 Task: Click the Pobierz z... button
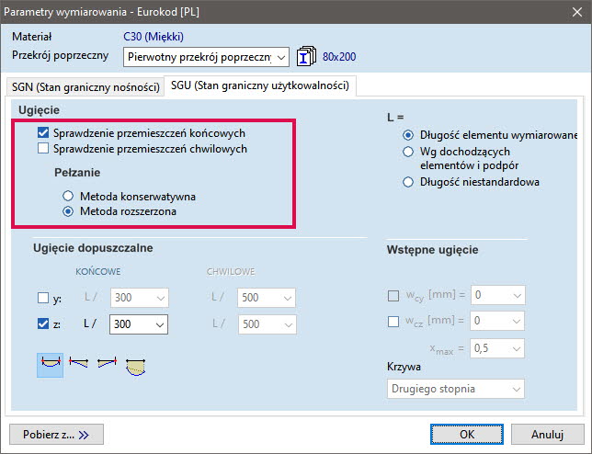point(56,433)
